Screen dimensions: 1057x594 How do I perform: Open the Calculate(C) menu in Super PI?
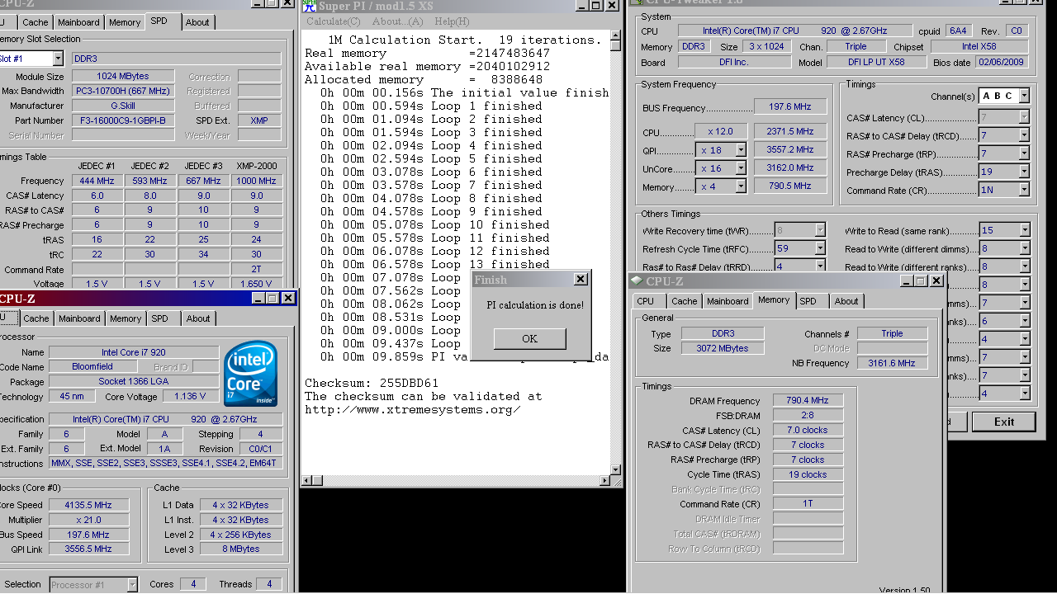pyautogui.click(x=334, y=21)
